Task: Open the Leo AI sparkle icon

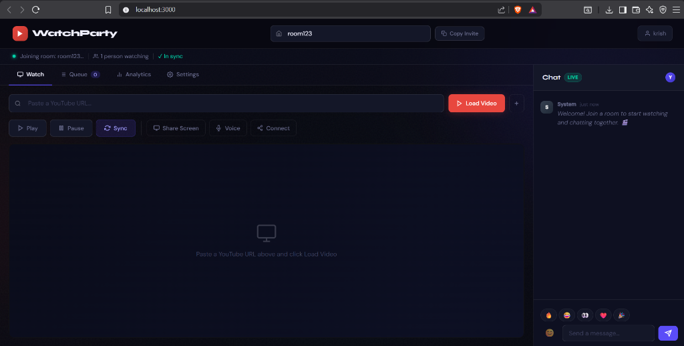Action: [x=649, y=9]
